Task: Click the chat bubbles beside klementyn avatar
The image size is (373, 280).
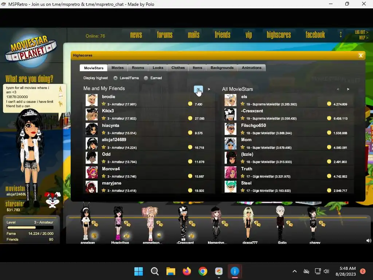Action: tap(225, 224)
